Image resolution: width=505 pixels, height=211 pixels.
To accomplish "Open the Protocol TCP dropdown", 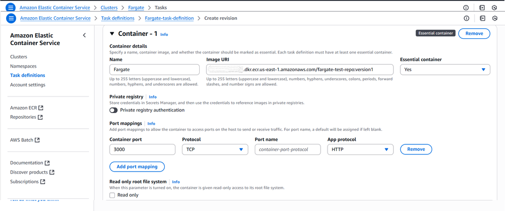I will (x=215, y=149).
